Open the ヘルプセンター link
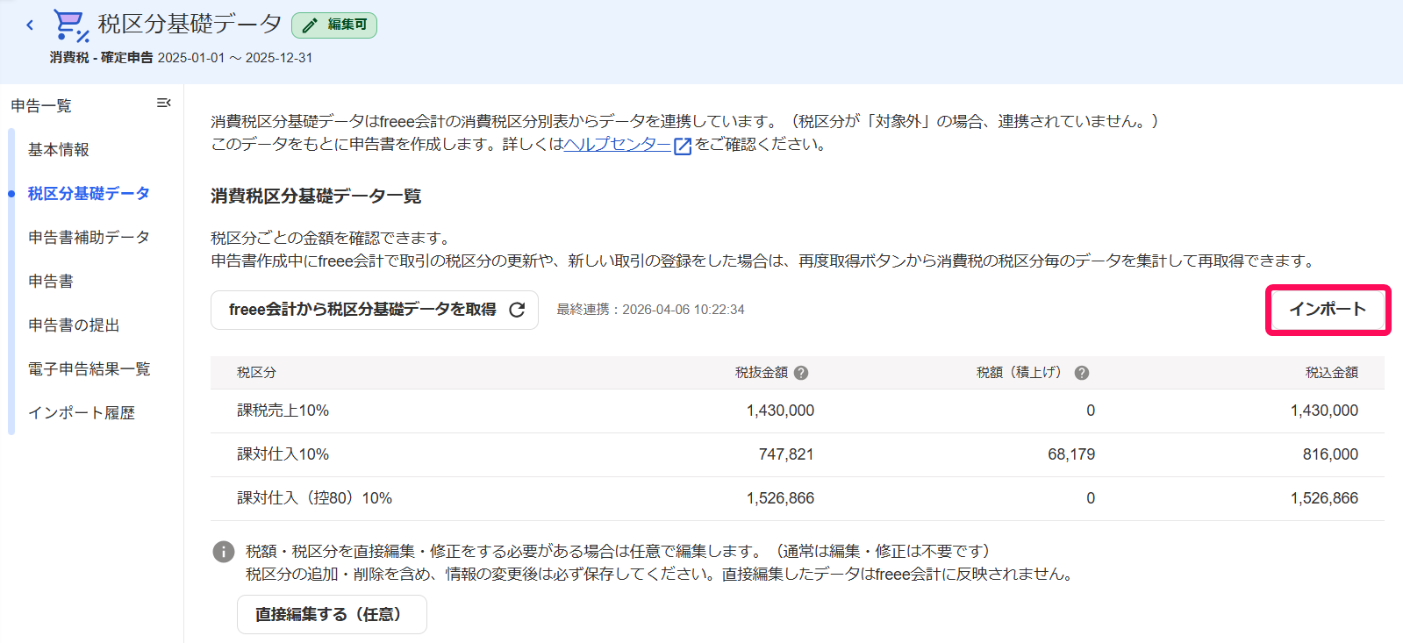Viewport: 1403px width, 643px height. (x=617, y=145)
